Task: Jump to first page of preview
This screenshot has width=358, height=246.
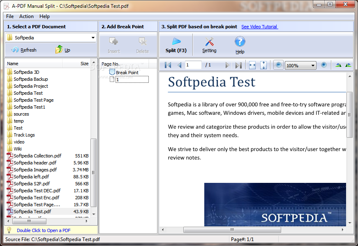Action: click(168, 65)
